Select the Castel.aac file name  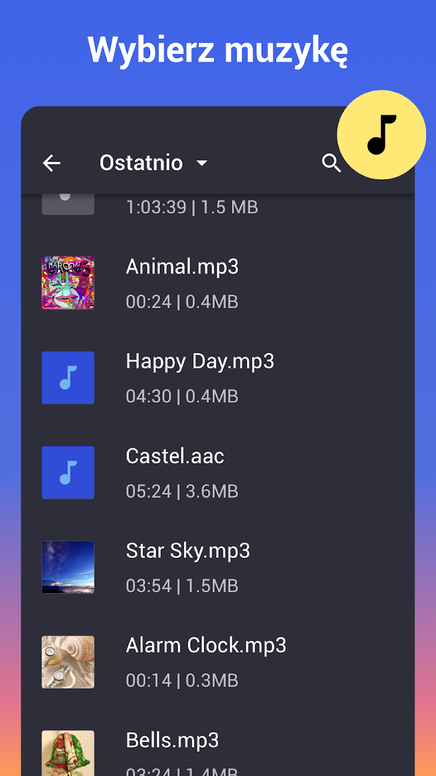pos(175,456)
